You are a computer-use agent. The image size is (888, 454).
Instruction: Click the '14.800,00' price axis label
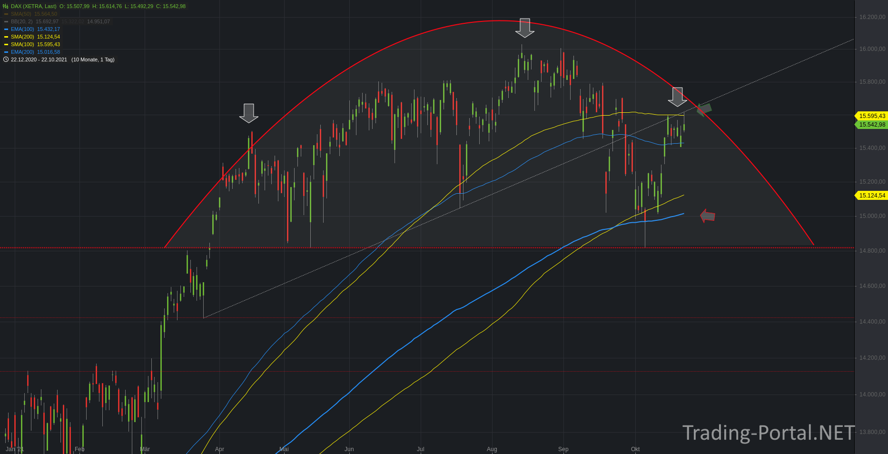coord(872,251)
